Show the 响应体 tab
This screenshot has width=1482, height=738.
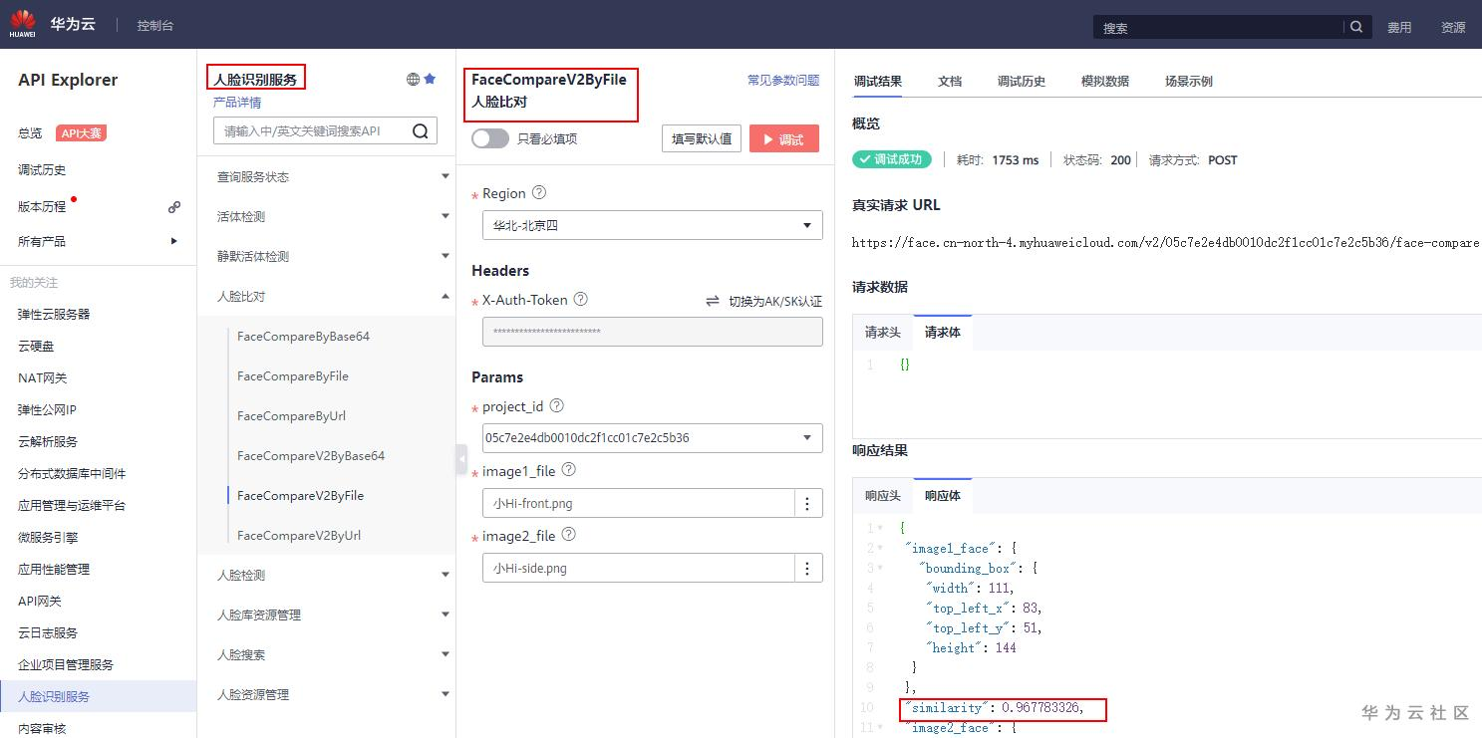click(943, 496)
